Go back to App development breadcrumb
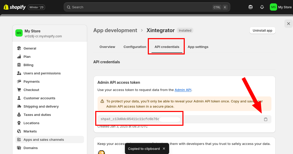Image resolution: width=293 pixels, height=154 pixels. [115, 30]
